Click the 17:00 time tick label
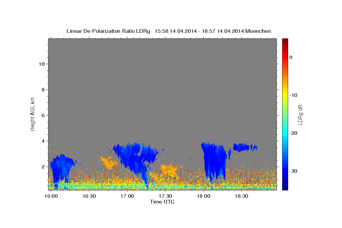342x228 pixels. (x=127, y=196)
